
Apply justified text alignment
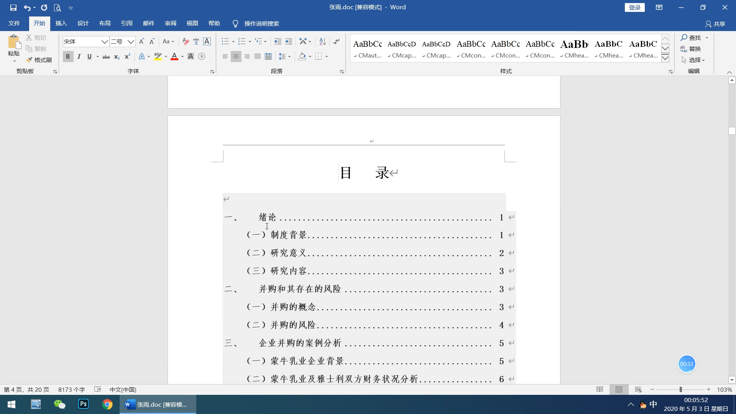[x=258, y=56]
